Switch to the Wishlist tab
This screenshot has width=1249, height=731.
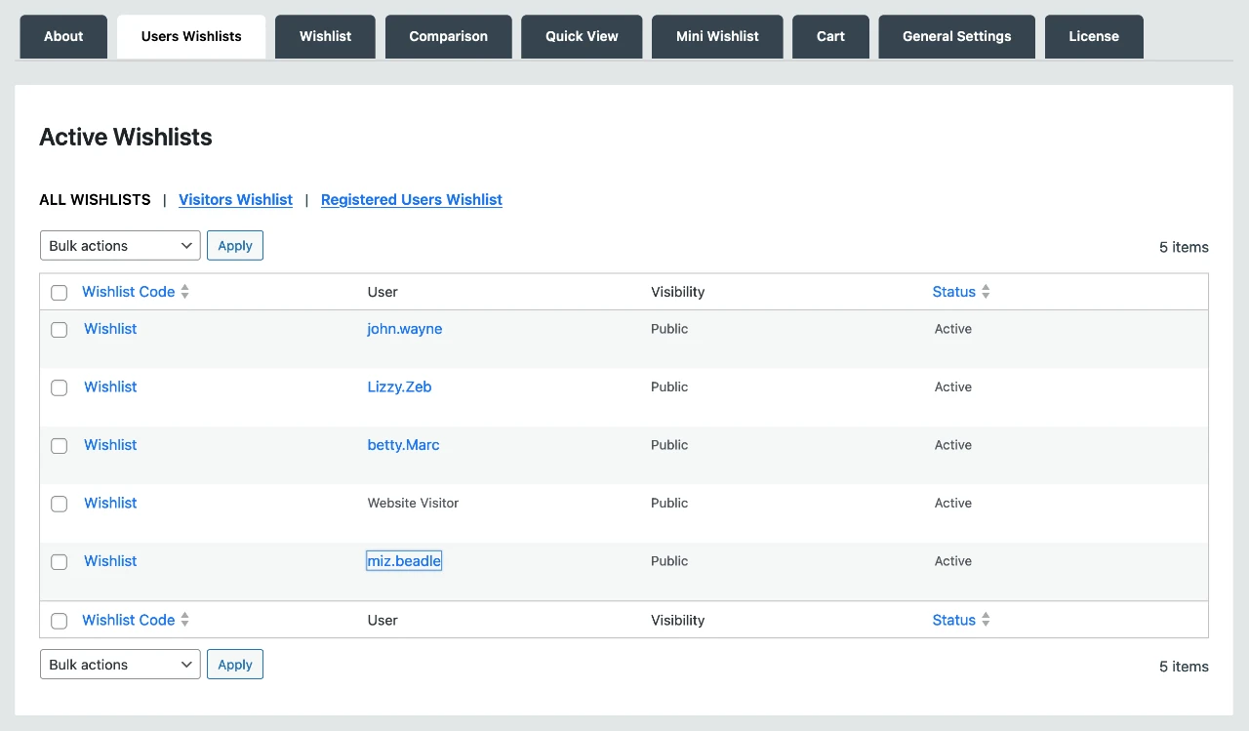point(325,36)
